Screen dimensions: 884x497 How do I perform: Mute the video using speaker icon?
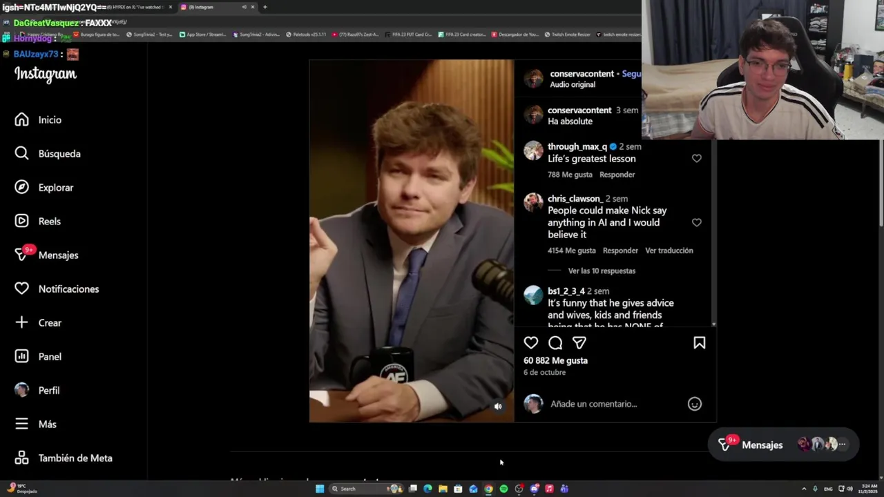point(498,407)
